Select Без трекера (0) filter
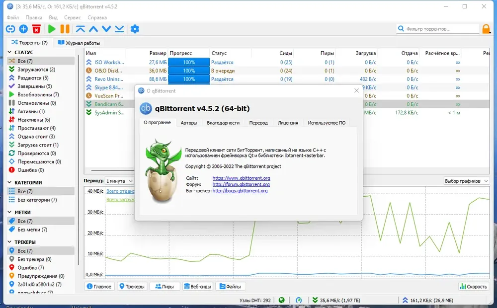 pos(41,259)
